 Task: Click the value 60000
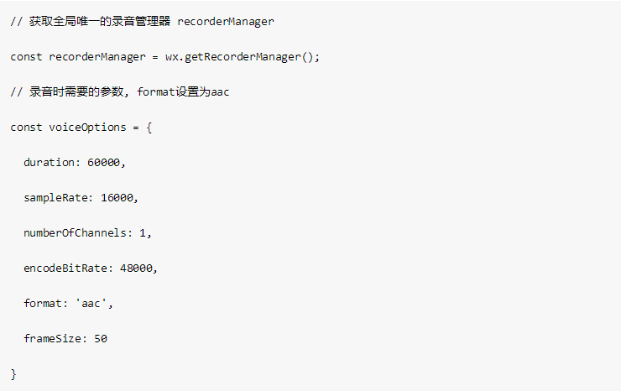coord(103,163)
